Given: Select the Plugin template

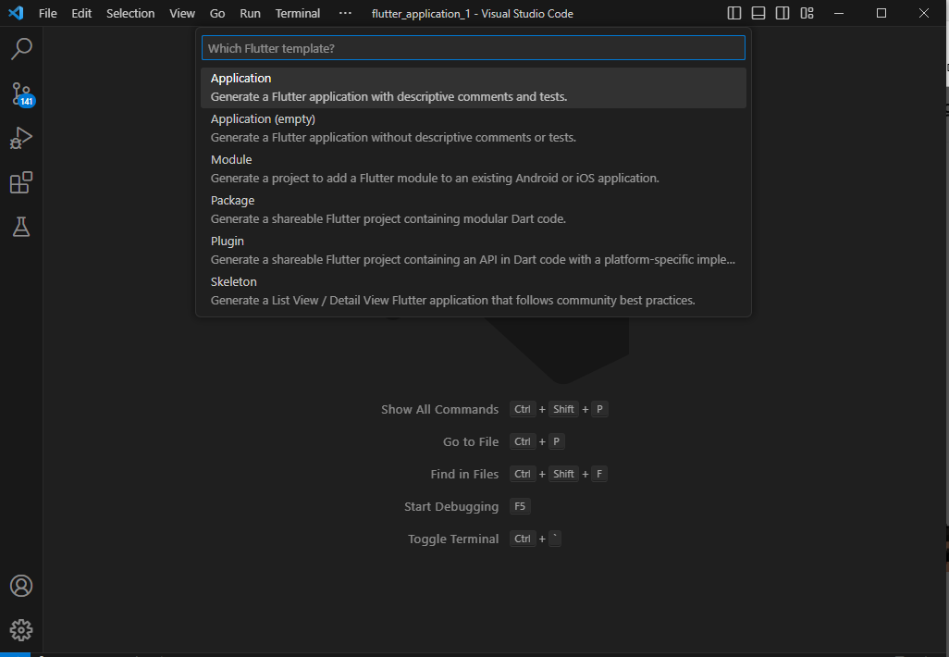Looking at the screenshot, I should pyautogui.click(x=474, y=250).
